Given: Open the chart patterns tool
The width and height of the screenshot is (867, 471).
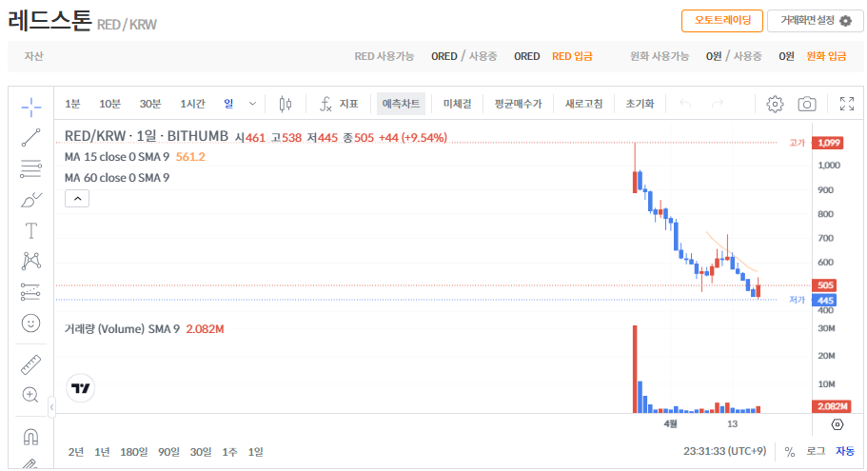Looking at the screenshot, I should pos(31,261).
